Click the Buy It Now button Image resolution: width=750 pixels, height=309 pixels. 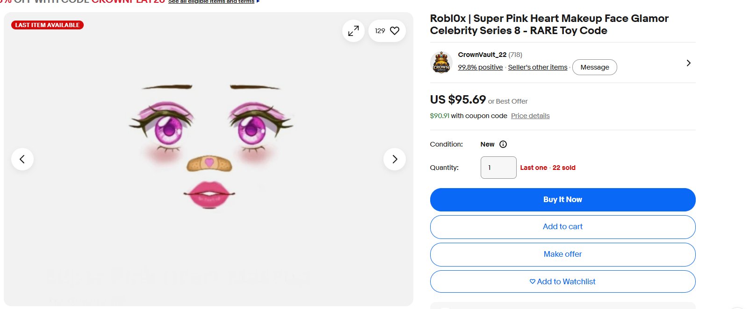[562, 200]
